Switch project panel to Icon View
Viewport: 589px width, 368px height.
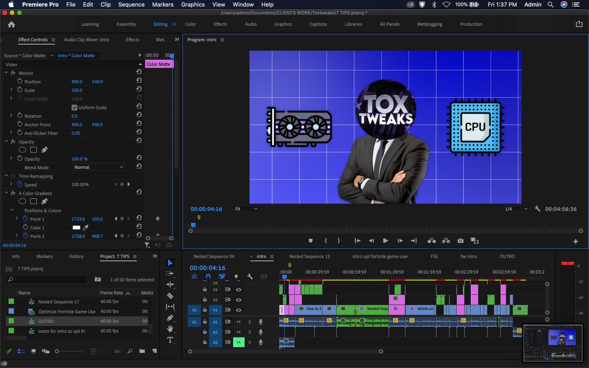tap(33, 351)
